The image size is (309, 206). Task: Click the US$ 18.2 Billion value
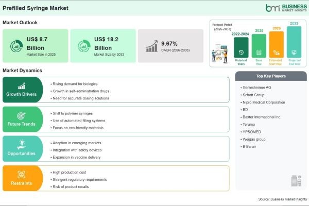click(x=106, y=43)
